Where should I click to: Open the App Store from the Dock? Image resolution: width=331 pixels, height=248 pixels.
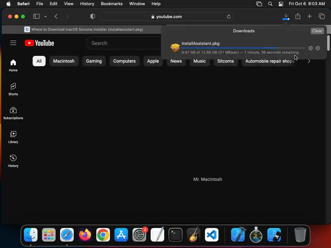[121, 235]
